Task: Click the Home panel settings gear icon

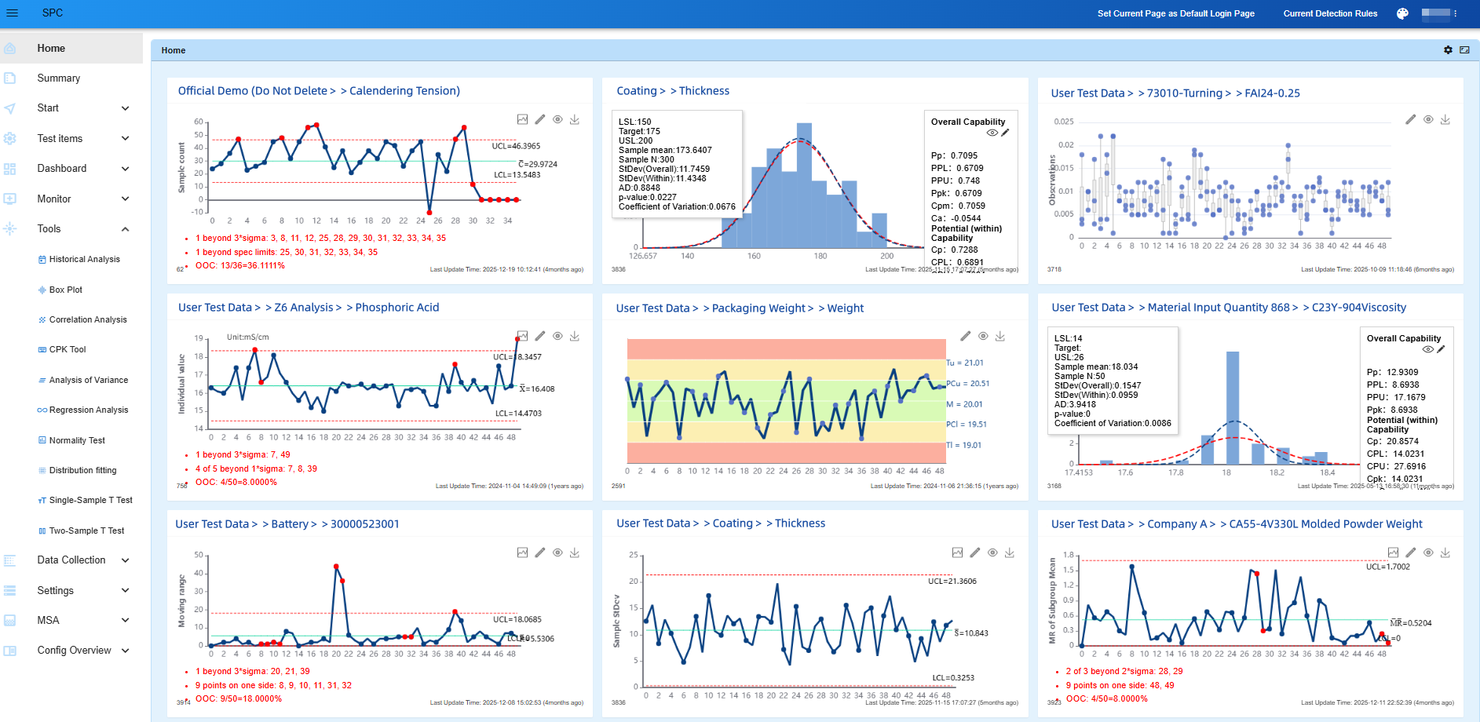Action: 1448,50
